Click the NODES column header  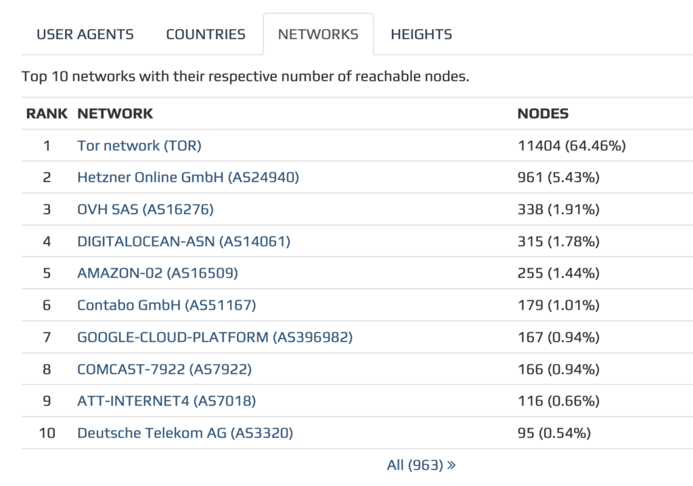point(542,113)
